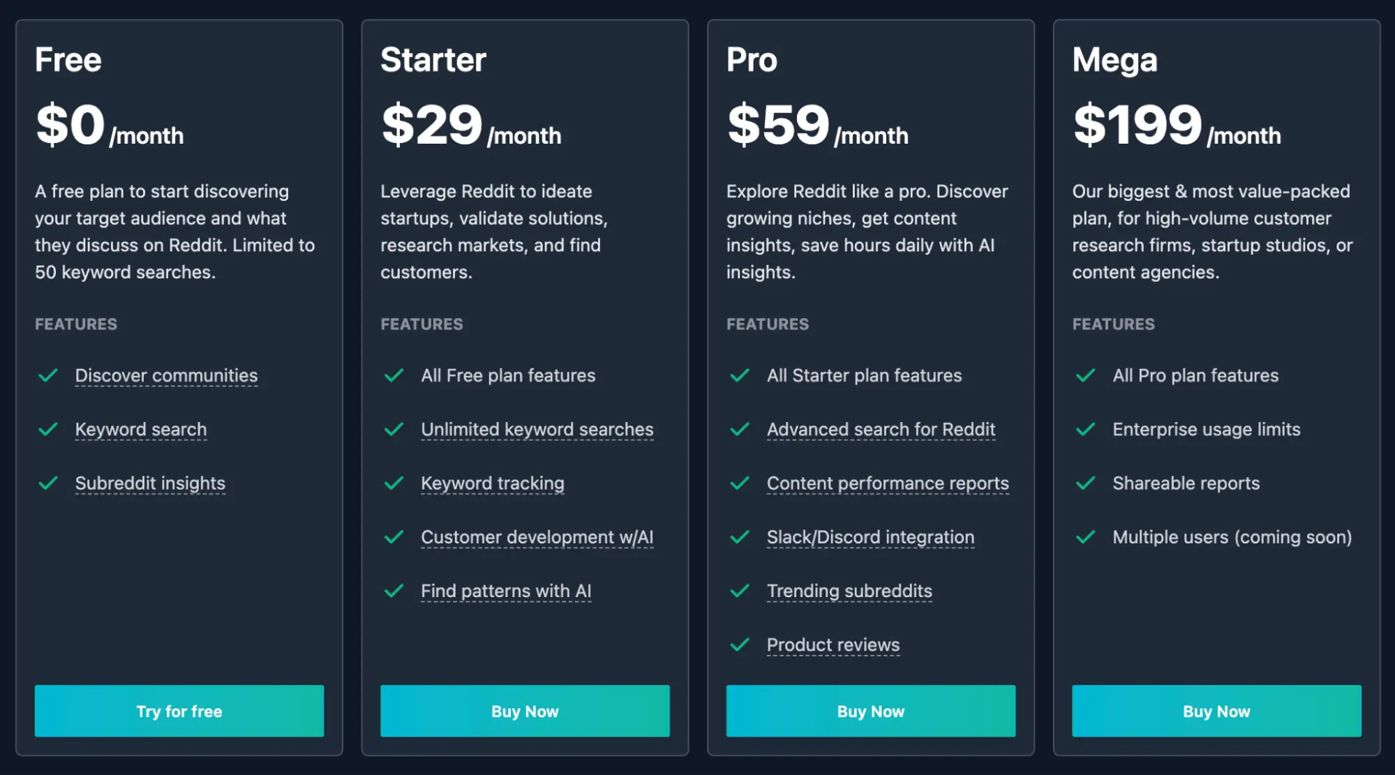This screenshot has width=1395, height=775.
Task: Click the checkmark beside All Free plan features
Action: 394,375
